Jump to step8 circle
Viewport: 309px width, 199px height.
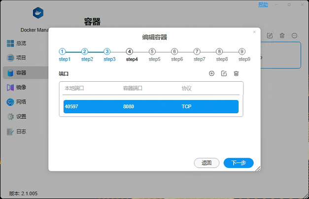pos(219,52)
